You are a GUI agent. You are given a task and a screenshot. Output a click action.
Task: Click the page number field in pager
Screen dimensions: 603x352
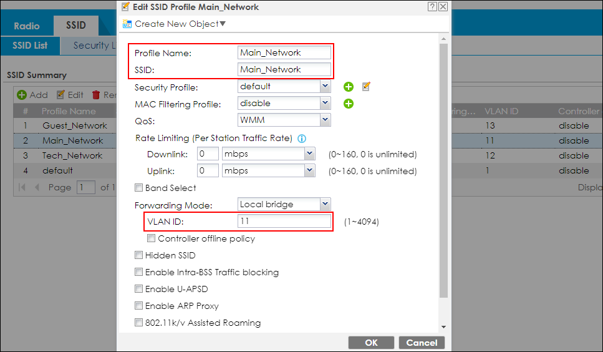[85, 187]
